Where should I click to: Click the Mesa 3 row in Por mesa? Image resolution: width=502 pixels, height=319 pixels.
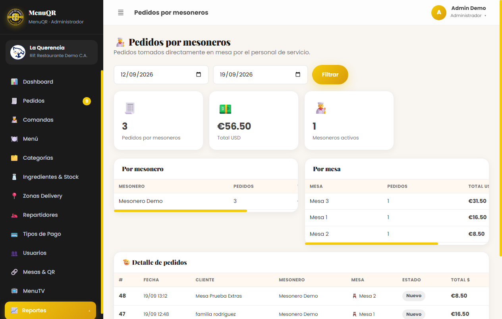tap(397, 201)
